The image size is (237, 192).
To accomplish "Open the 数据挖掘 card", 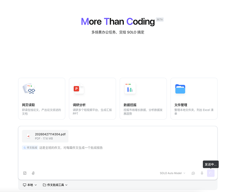I will (143, 99).
